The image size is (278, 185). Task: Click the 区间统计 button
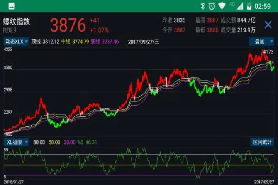pos(262,142)
